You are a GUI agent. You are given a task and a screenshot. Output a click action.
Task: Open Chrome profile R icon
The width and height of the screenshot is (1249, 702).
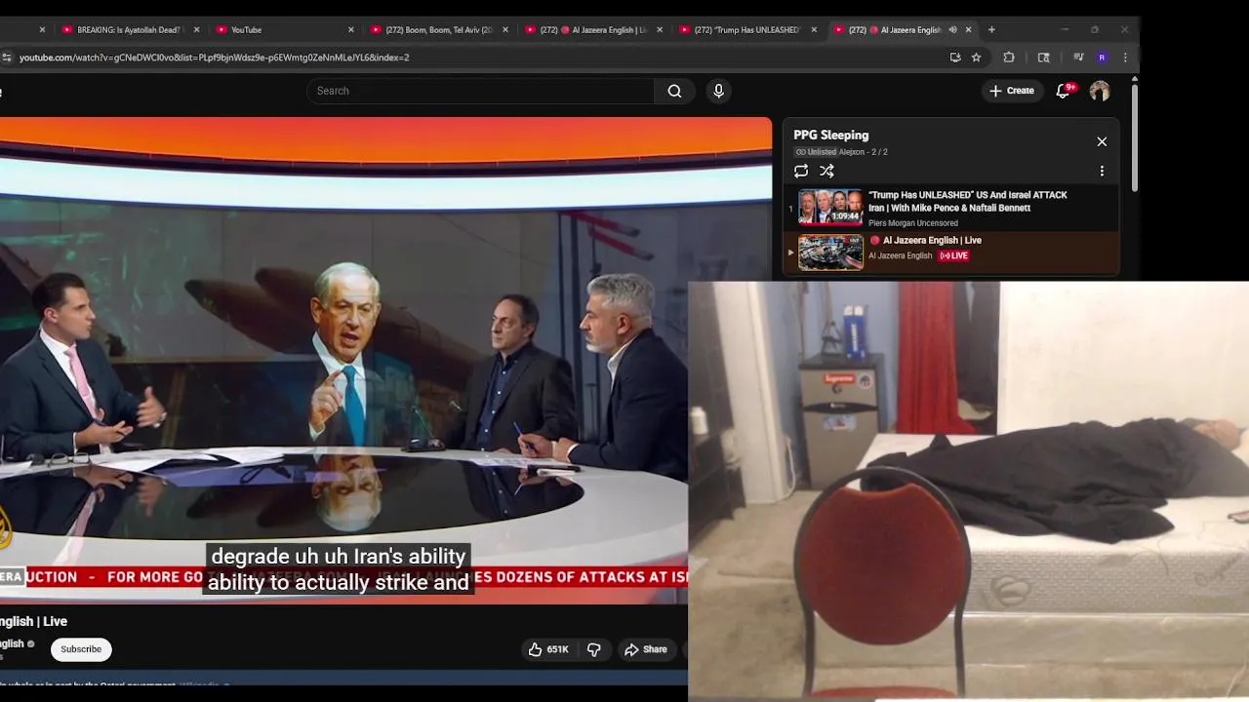point(1102,58)
